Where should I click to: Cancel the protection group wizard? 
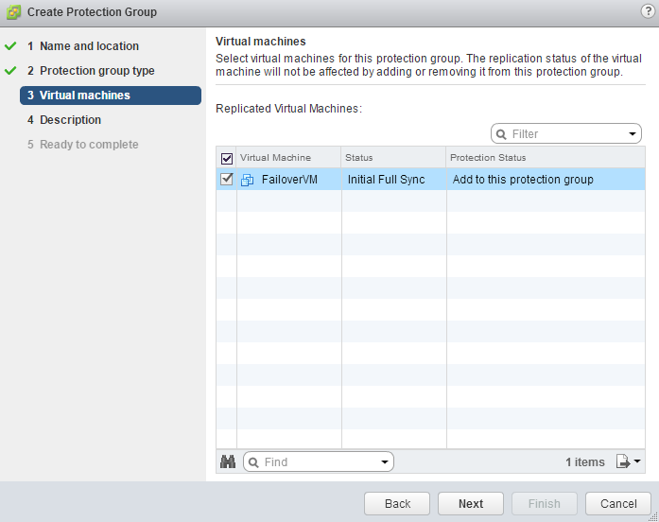click(617, 504)
